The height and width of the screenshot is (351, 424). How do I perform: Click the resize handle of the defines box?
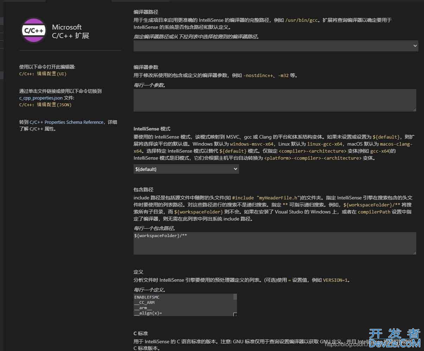235,314
